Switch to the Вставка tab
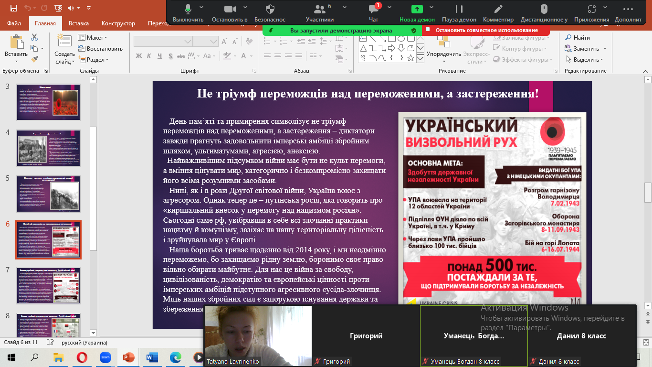The height and width of the screenshot is (367, 652). click(x=78, y=23)
